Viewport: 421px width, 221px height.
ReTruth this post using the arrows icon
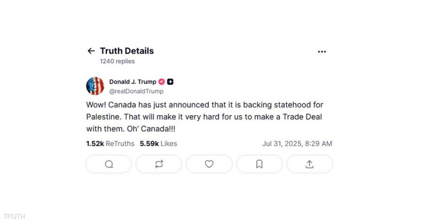[159, 164]
